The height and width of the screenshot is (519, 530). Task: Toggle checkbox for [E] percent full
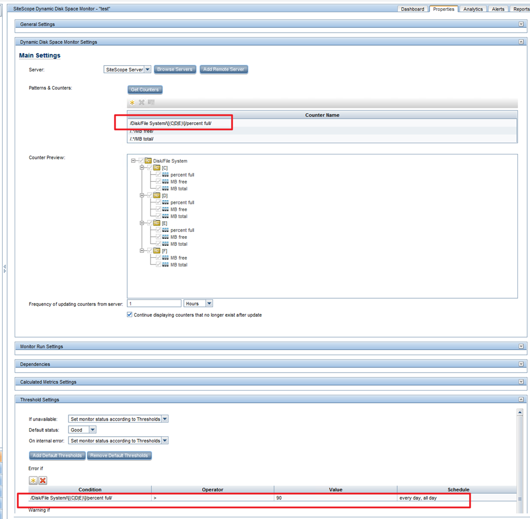click(x=158, y=230)
